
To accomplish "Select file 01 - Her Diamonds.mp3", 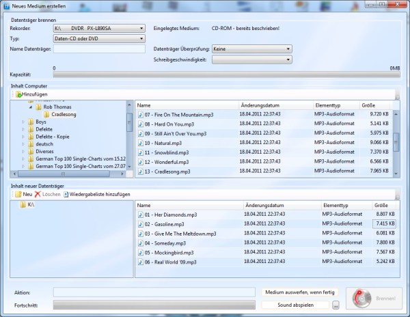I will (166, 214).
